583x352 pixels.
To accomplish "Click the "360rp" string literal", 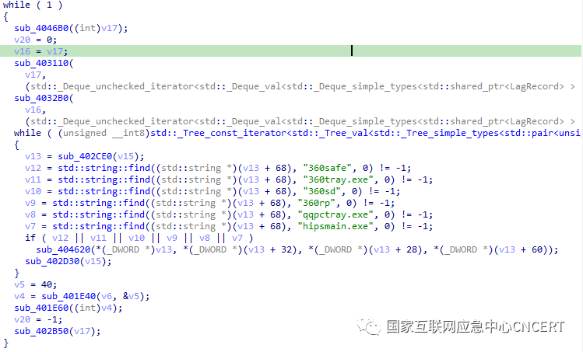I will tap(316, 203).
